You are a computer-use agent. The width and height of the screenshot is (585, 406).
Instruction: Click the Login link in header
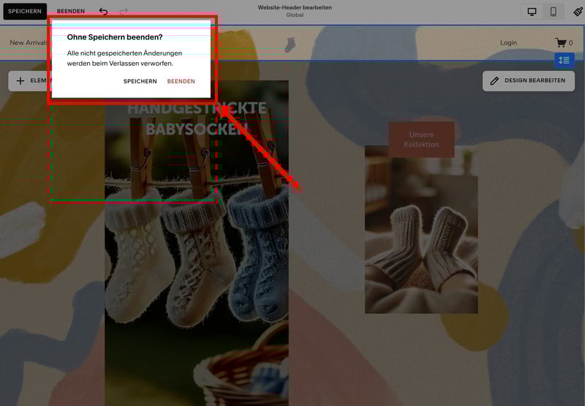tap(508, 42)
